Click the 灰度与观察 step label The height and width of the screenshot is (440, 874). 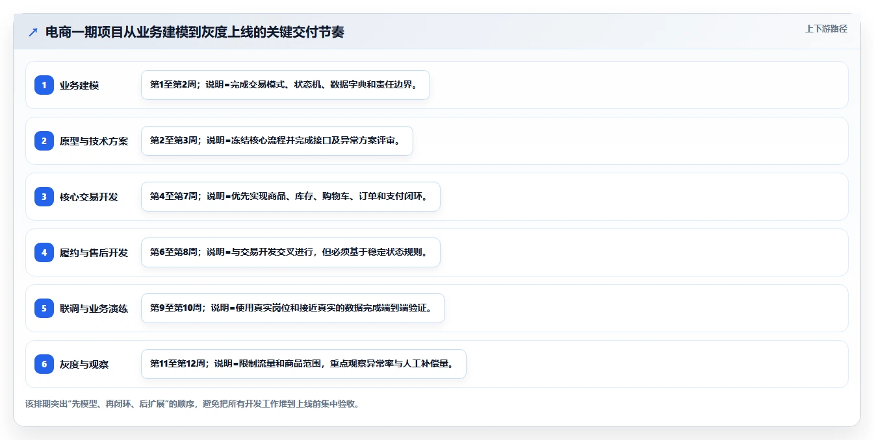pos(84,364)
